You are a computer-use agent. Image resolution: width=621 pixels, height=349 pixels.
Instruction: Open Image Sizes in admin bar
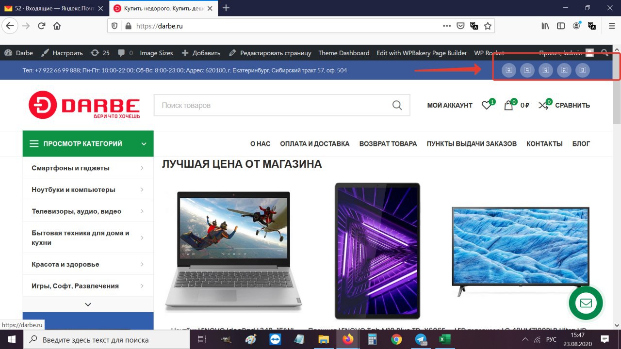tap(156, 53)
